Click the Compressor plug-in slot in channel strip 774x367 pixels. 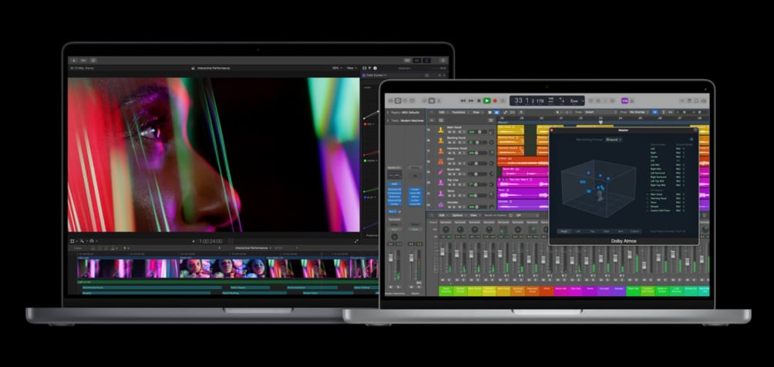[x=395, y=193]
